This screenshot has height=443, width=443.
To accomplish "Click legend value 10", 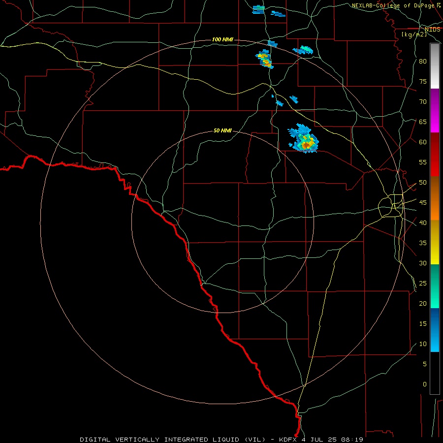I will click(x=423, y=344).
